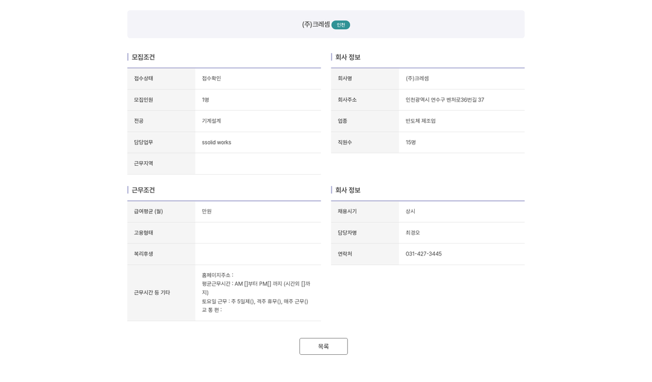Click the 직원수 label
The width and height of the screenshot is (652, 382).
[x=345, y=142]
